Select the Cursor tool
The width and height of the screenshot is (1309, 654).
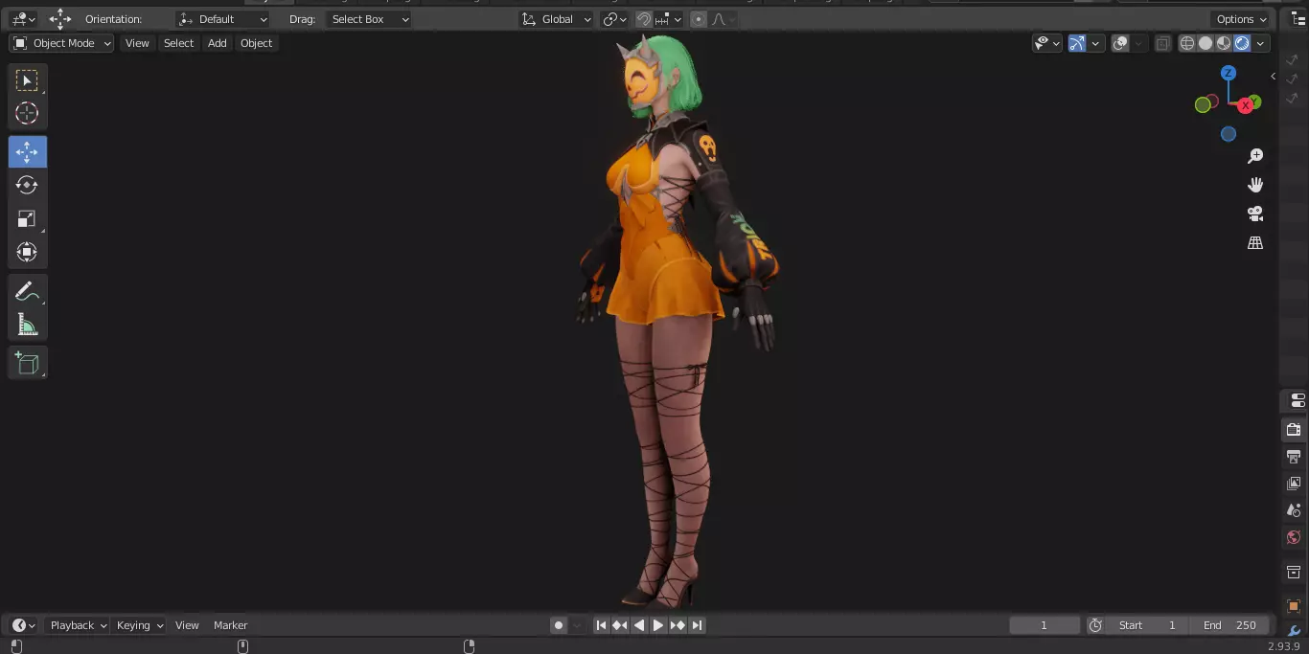[x=27, y=113]
